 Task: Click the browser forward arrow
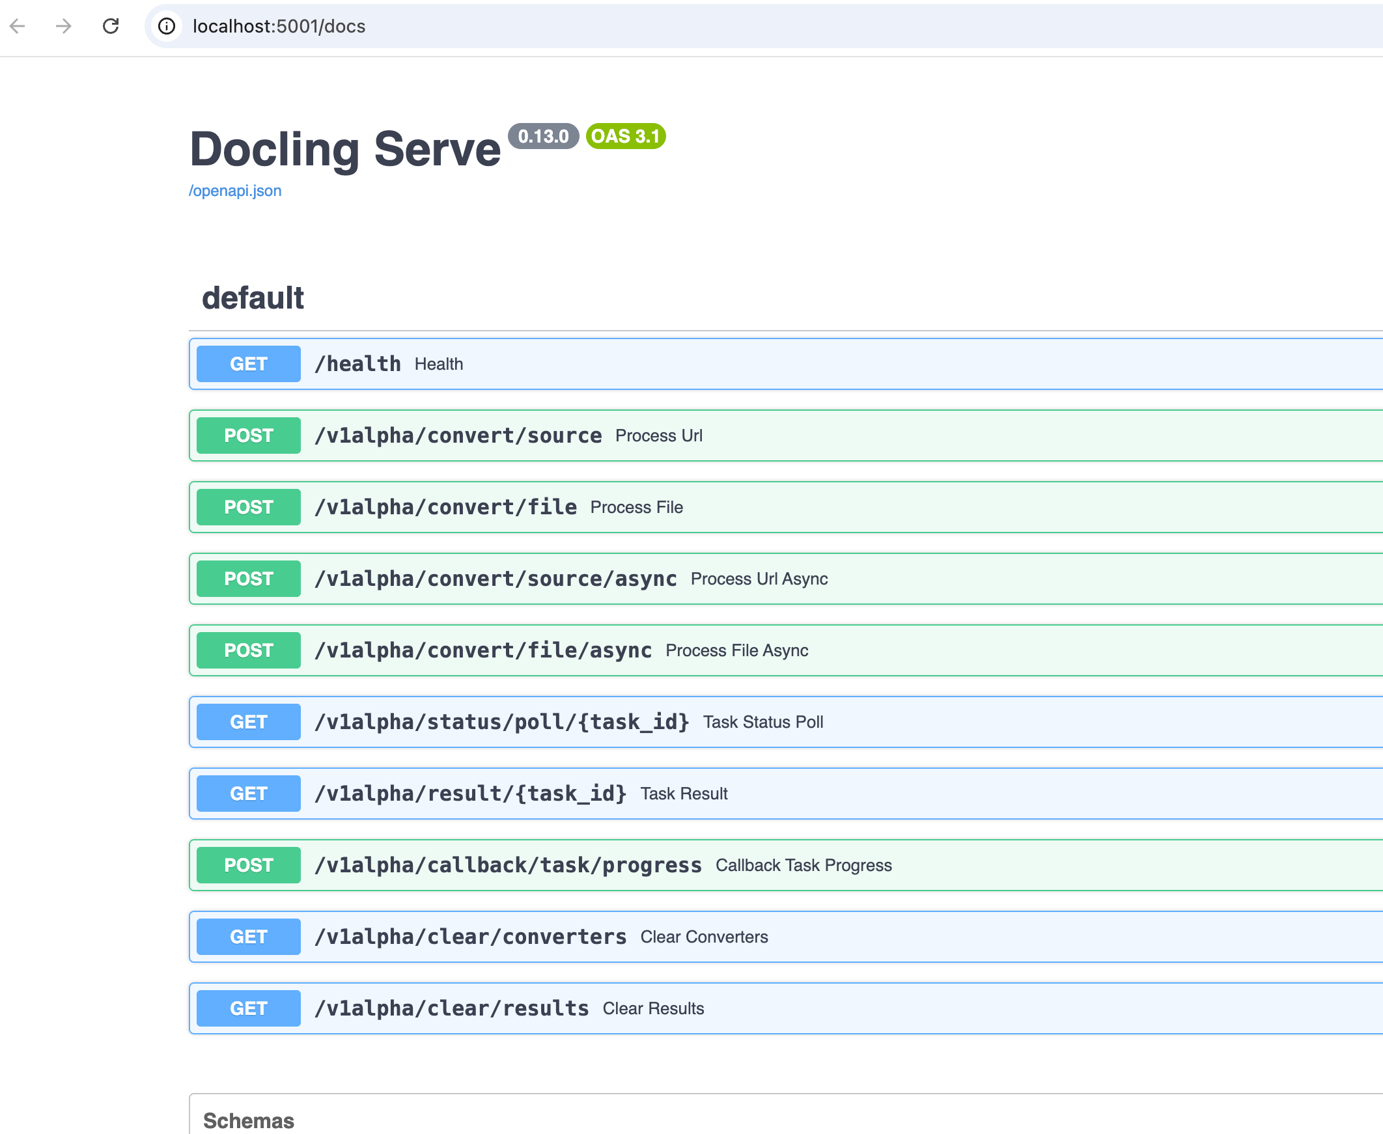[63, 26]
